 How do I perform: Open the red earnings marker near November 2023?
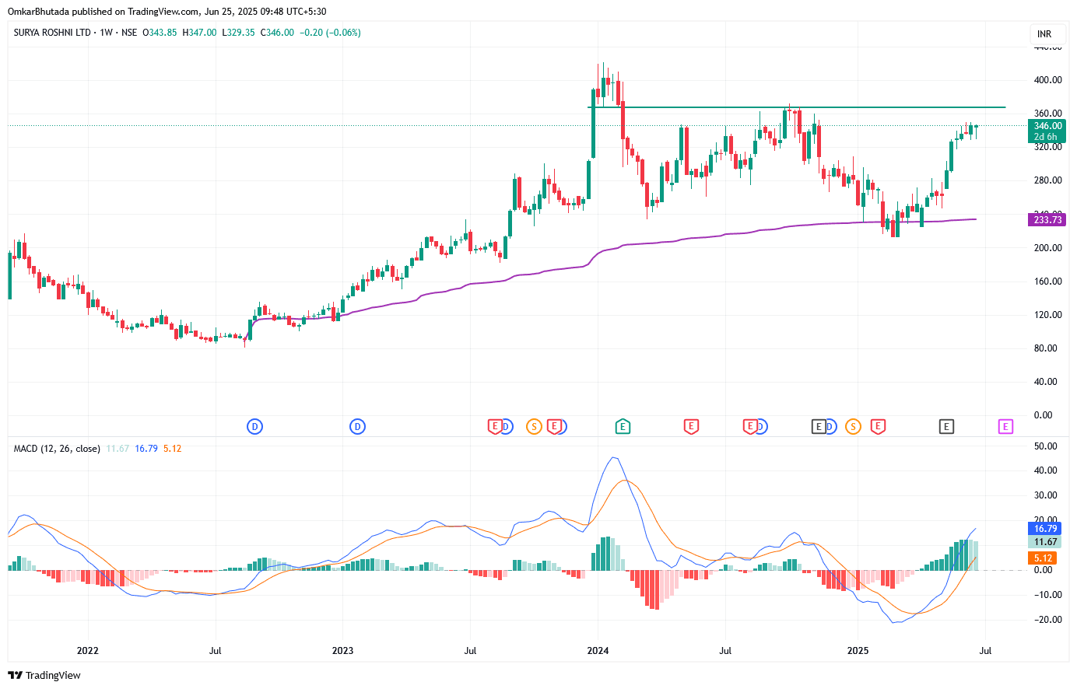554,426
